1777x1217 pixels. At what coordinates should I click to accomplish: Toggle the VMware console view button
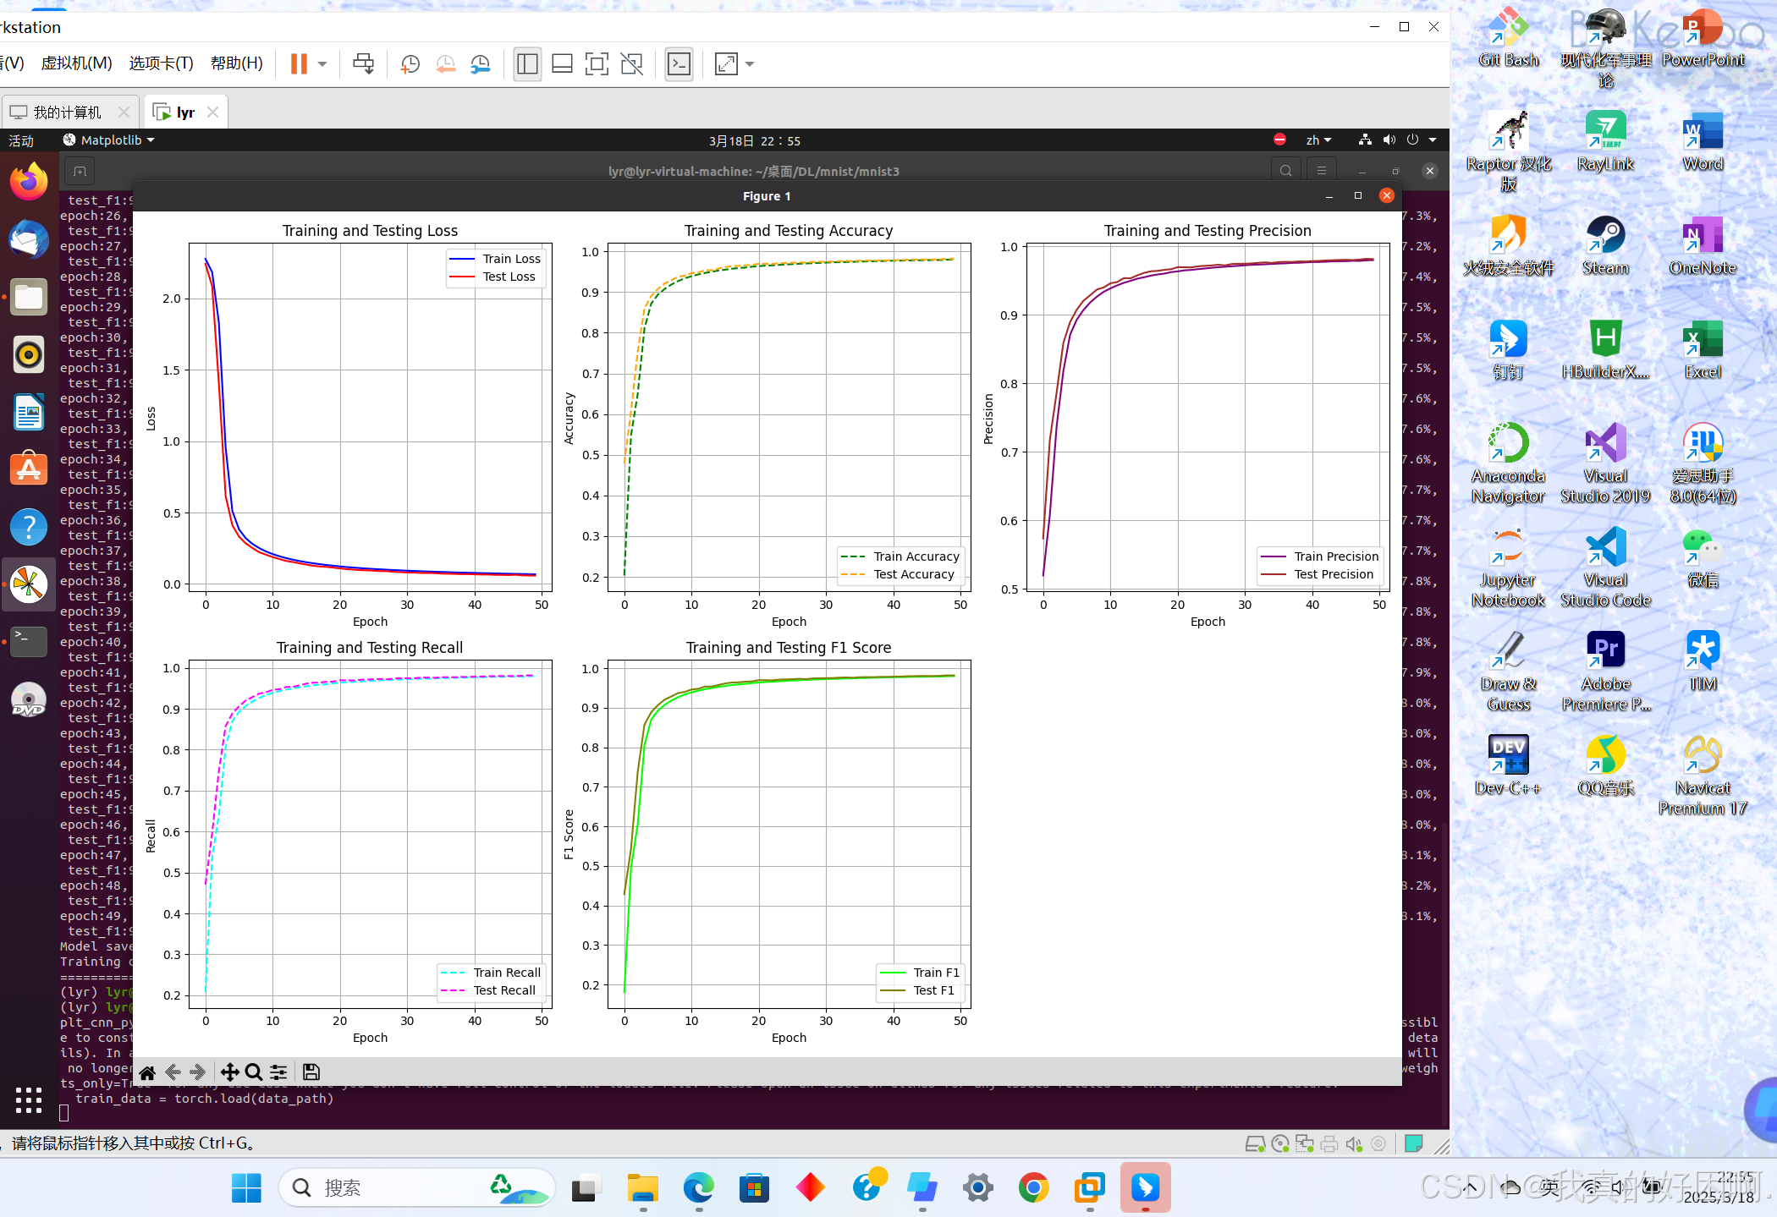coord(679,64)
